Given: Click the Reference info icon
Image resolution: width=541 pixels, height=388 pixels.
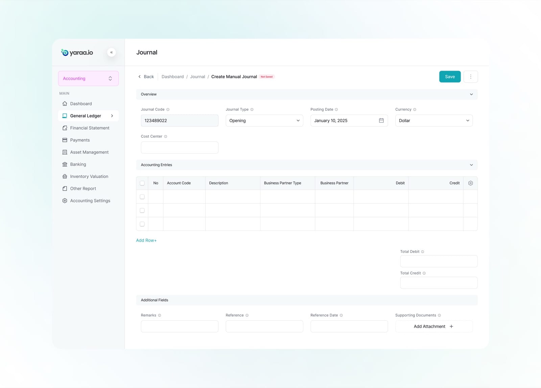Looking at the screenshot, I should click(247, 315).
